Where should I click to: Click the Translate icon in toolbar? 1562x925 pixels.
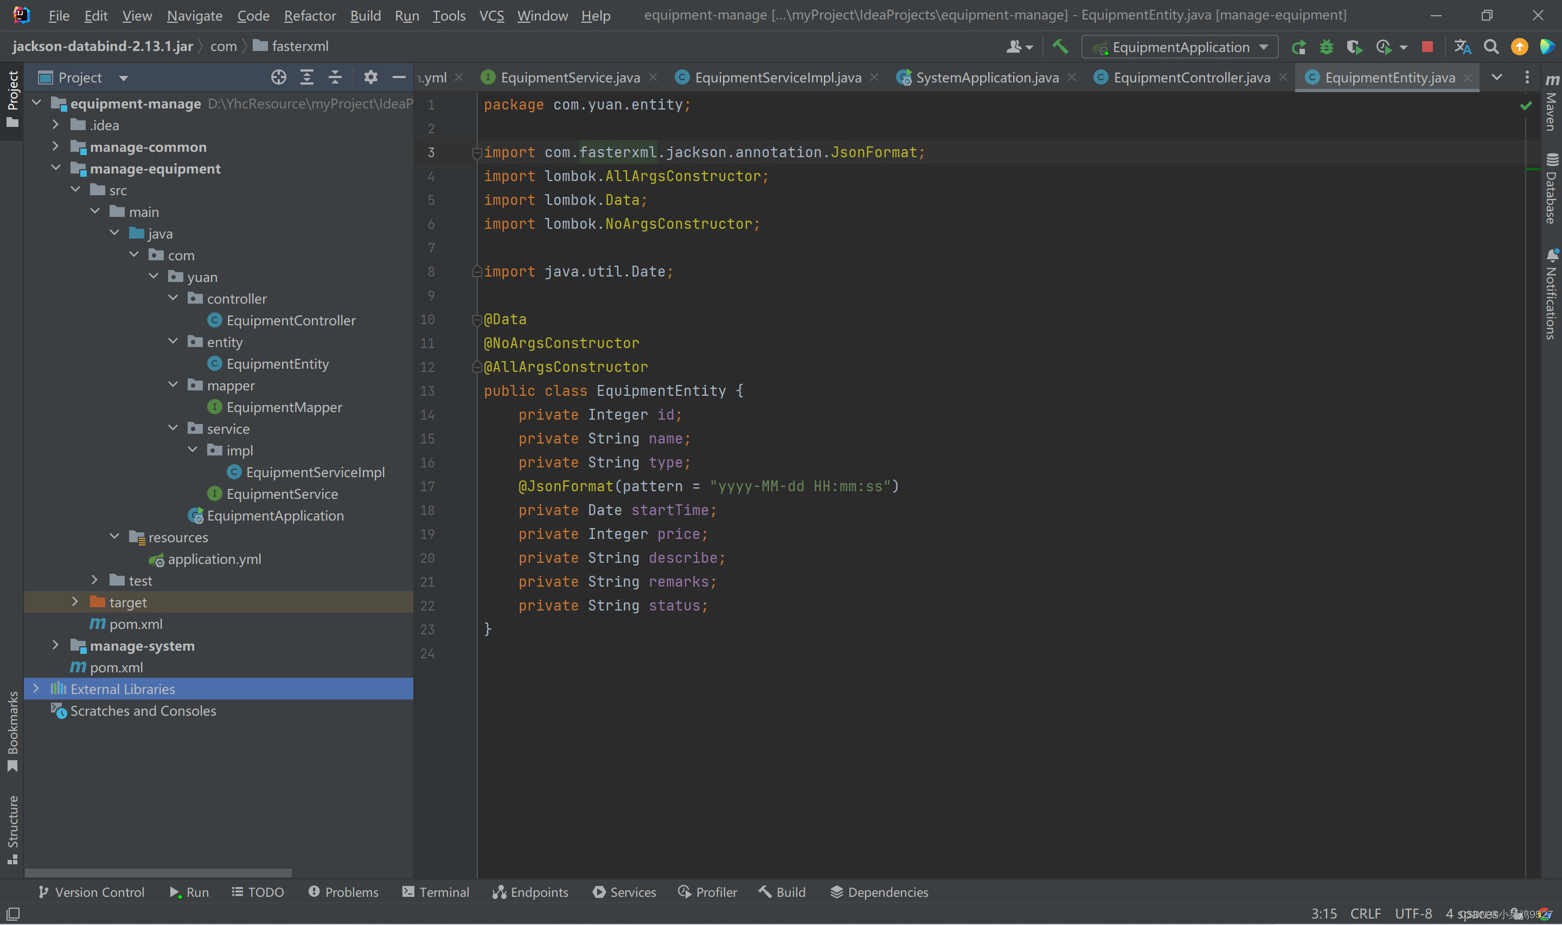[1462, 47]
